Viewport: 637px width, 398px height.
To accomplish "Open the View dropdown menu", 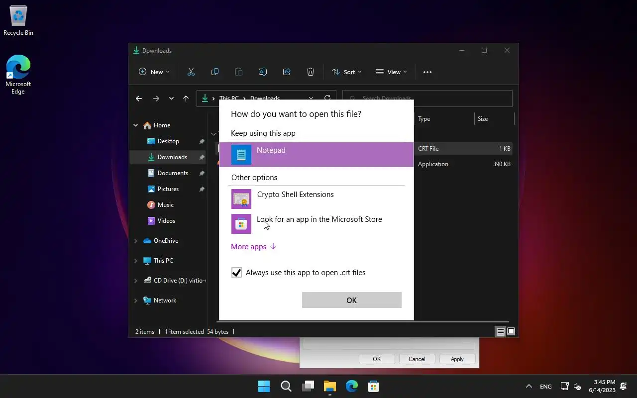I will click(391, 72).
